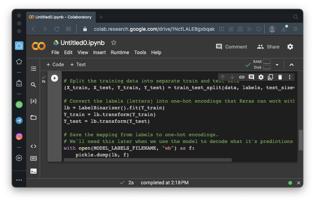Image resolution: width=315 pixels, height=202 pixels.
Task: Open more cell actions menu
Action: (289, 77)
